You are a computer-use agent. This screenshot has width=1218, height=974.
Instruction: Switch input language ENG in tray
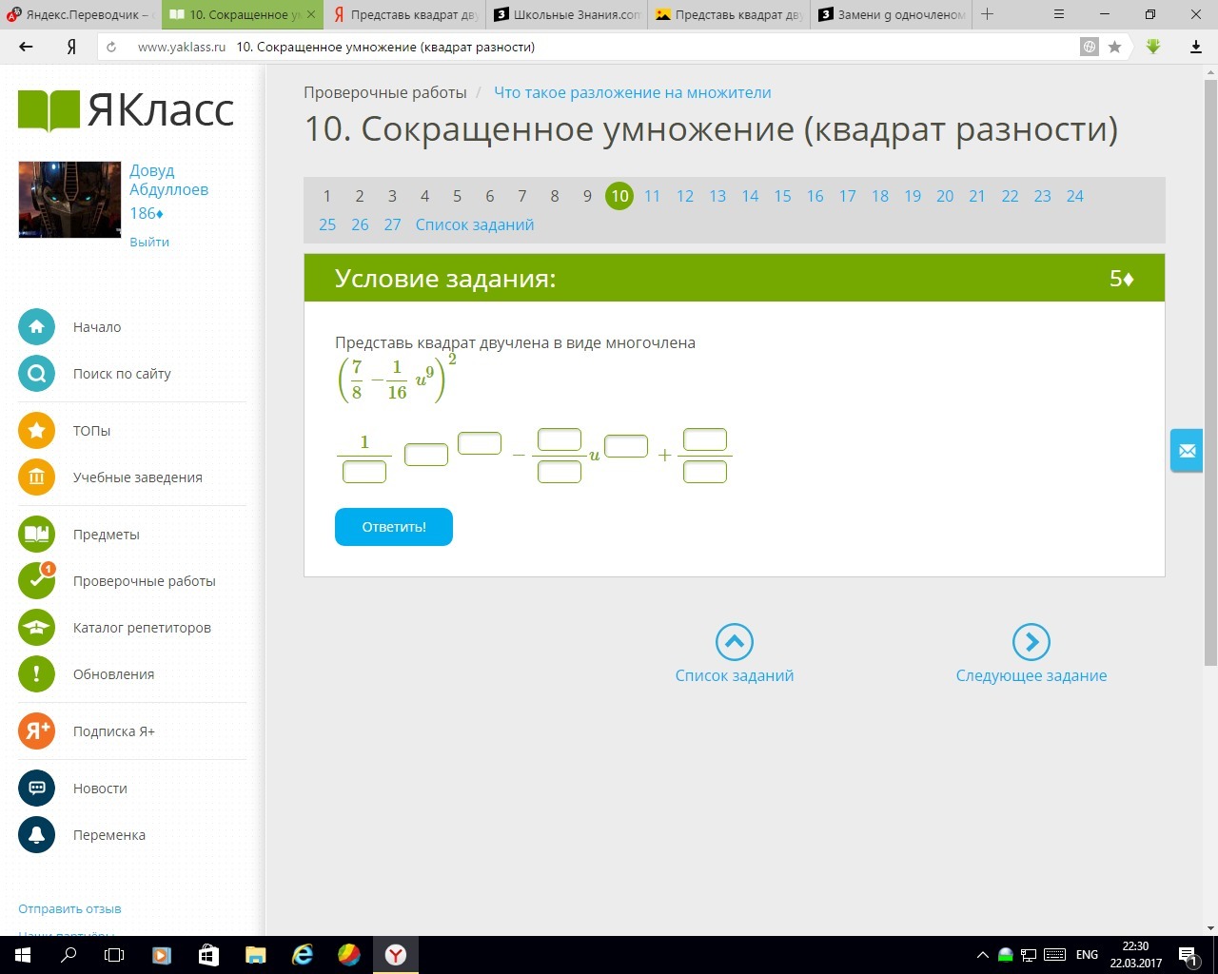pyautogui.click(x=1087, y=955)
